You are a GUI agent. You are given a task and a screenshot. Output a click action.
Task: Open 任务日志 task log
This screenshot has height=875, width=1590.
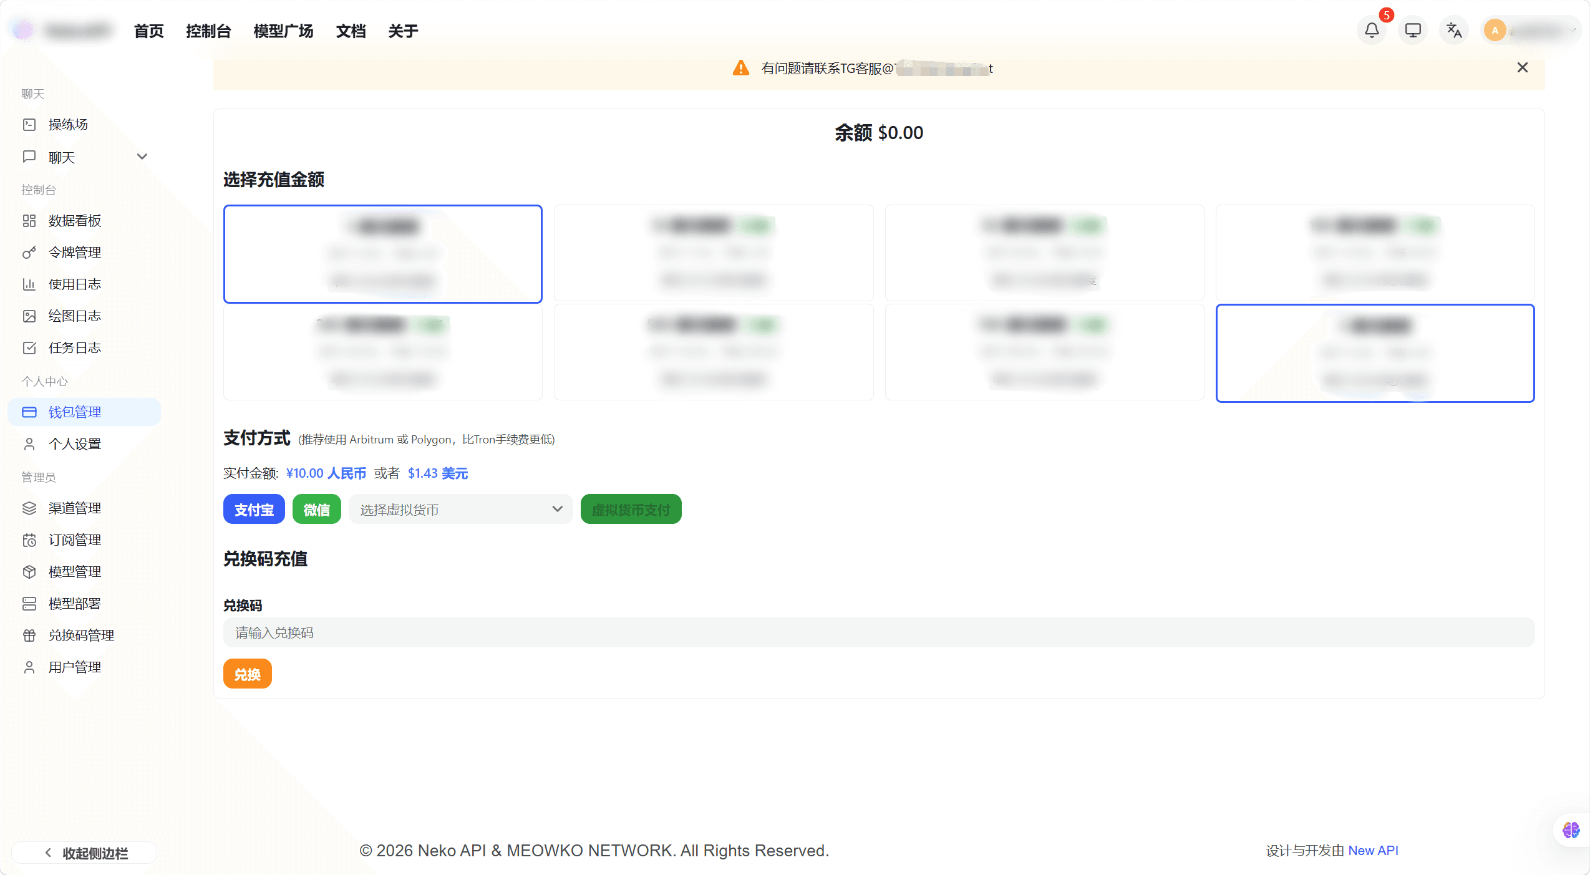point(74,347)
